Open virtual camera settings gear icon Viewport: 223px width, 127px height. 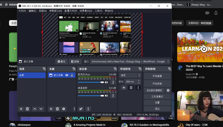tap(168, 90)
